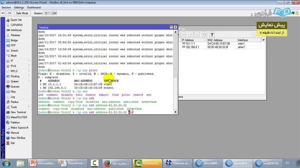This screenshot has width=300, height=168.
Task: Close the Terminal window
Action: [x=175, y=27]
